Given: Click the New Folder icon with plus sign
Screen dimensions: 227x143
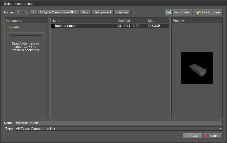Looking at the screenshot, I should [169, 12].
